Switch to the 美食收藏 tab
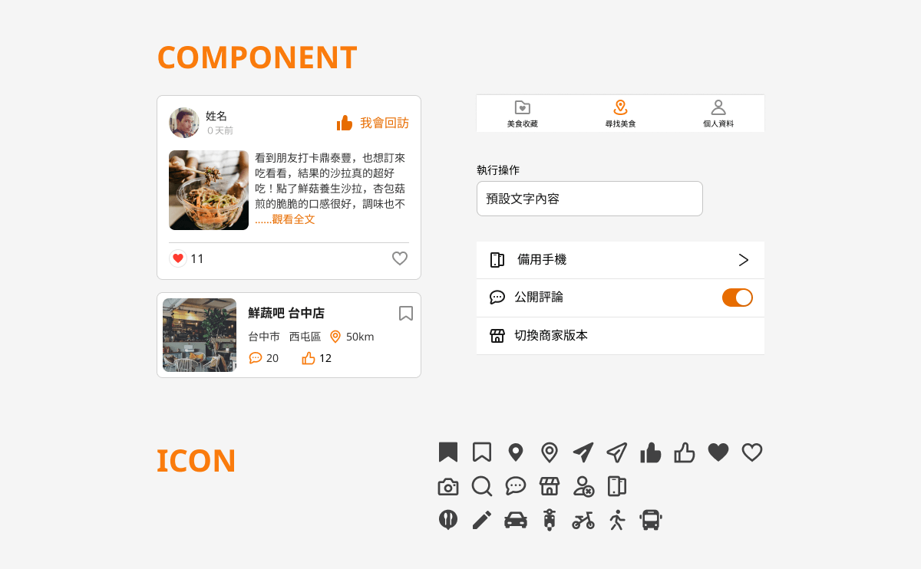Viewport: 921px width, 569px height. click(523, 113)
